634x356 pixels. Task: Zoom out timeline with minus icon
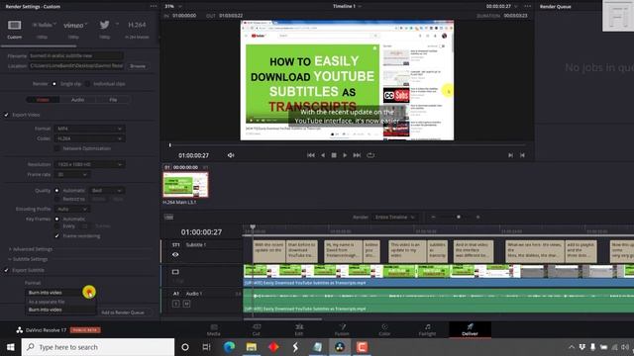pos(433,218)
